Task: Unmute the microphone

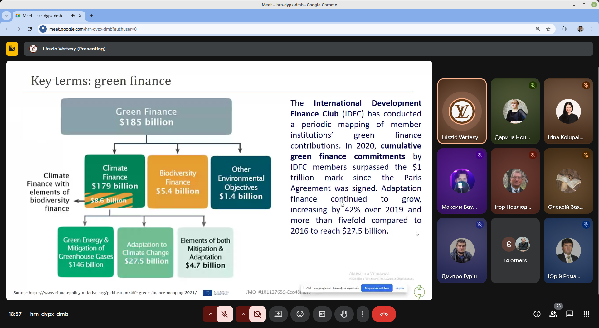Action: (x=225, y=314)
